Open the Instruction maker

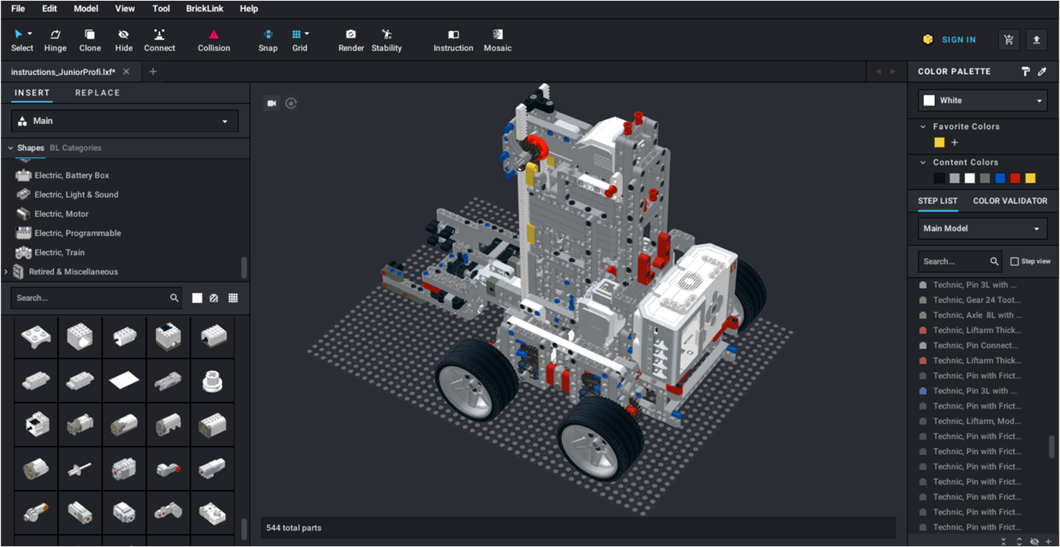pos(453,40)
